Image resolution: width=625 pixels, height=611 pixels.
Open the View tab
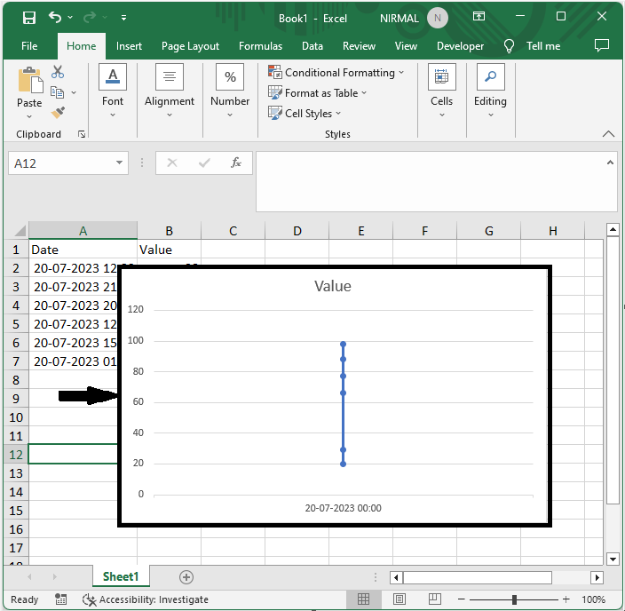point(406,46)
